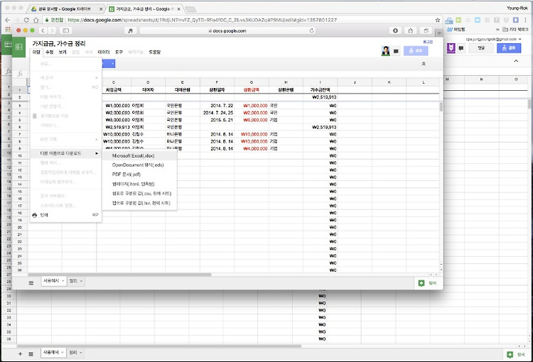Close the Google Sheets Chrome tab
This screenshot has width=533, height=362.
(179, 9)
